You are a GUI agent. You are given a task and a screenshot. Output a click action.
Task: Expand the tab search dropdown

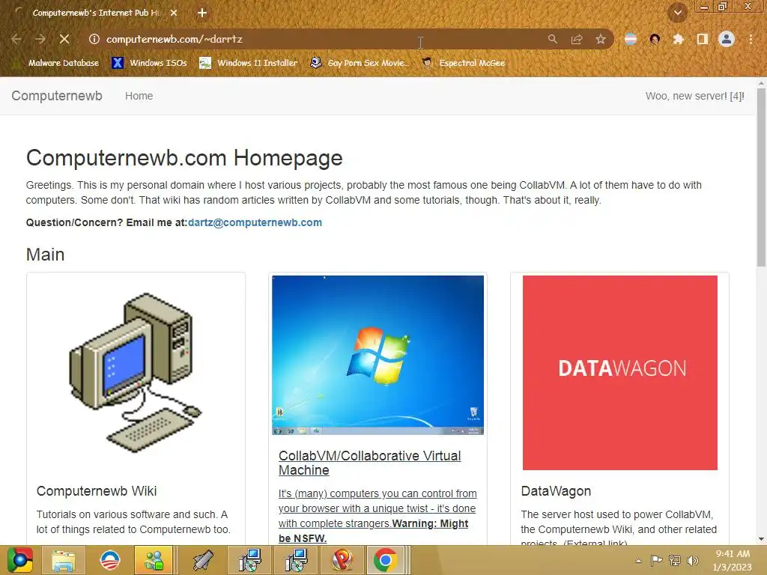tap(677, 13)
